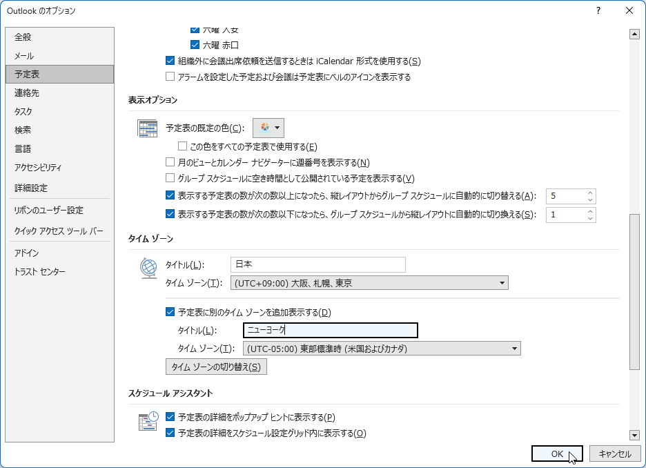Click the タイム ゾーンの切り替え button
The image size is (646, 468).
pyautogui.click(x=216, y=367)
